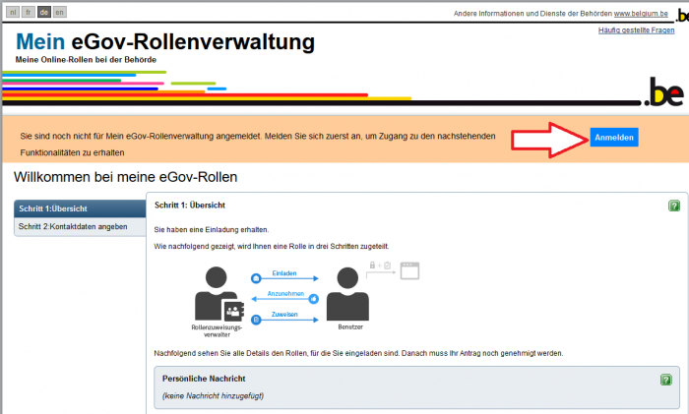Switch language to nl
The width and height of the screenshot is (689, 414).
(x=13, y=13)
